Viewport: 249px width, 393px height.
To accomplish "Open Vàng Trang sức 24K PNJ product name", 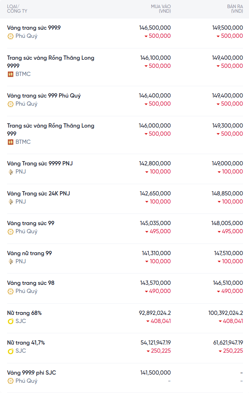I will coord(38,194).
